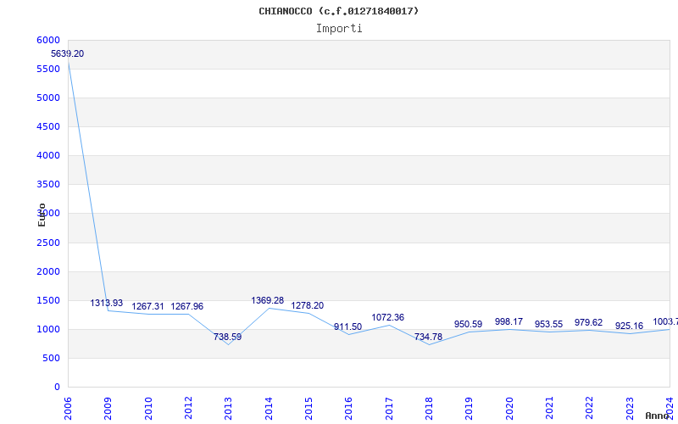Select the y-axis tick 4000
The height and width of the screenshot is (424, 678).
point(48,155)
